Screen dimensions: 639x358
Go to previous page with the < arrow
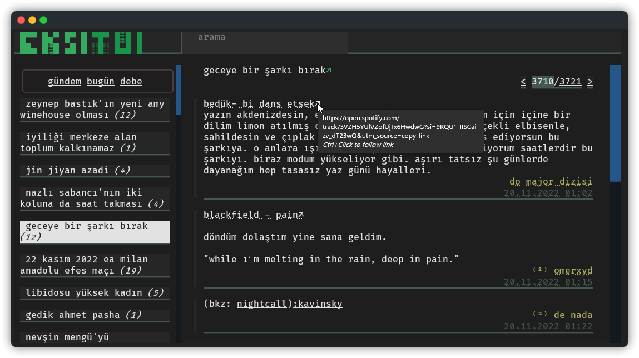(x=523, y=82)
